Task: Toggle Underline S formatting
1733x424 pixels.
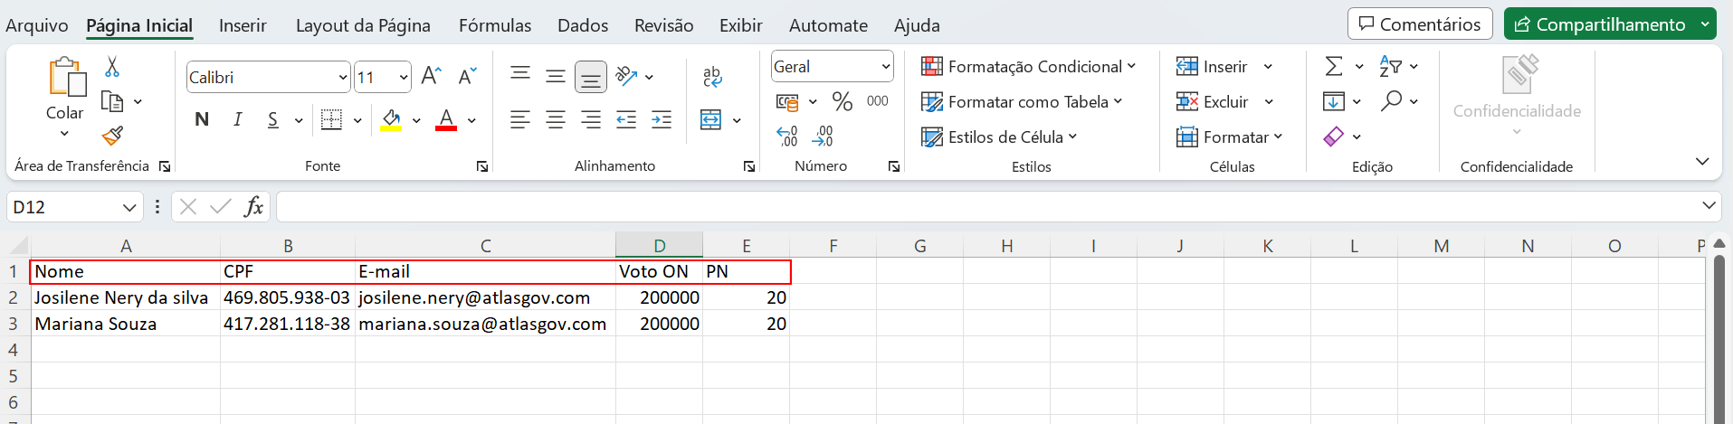Action: pyautogui.click(x=273, y=119)
